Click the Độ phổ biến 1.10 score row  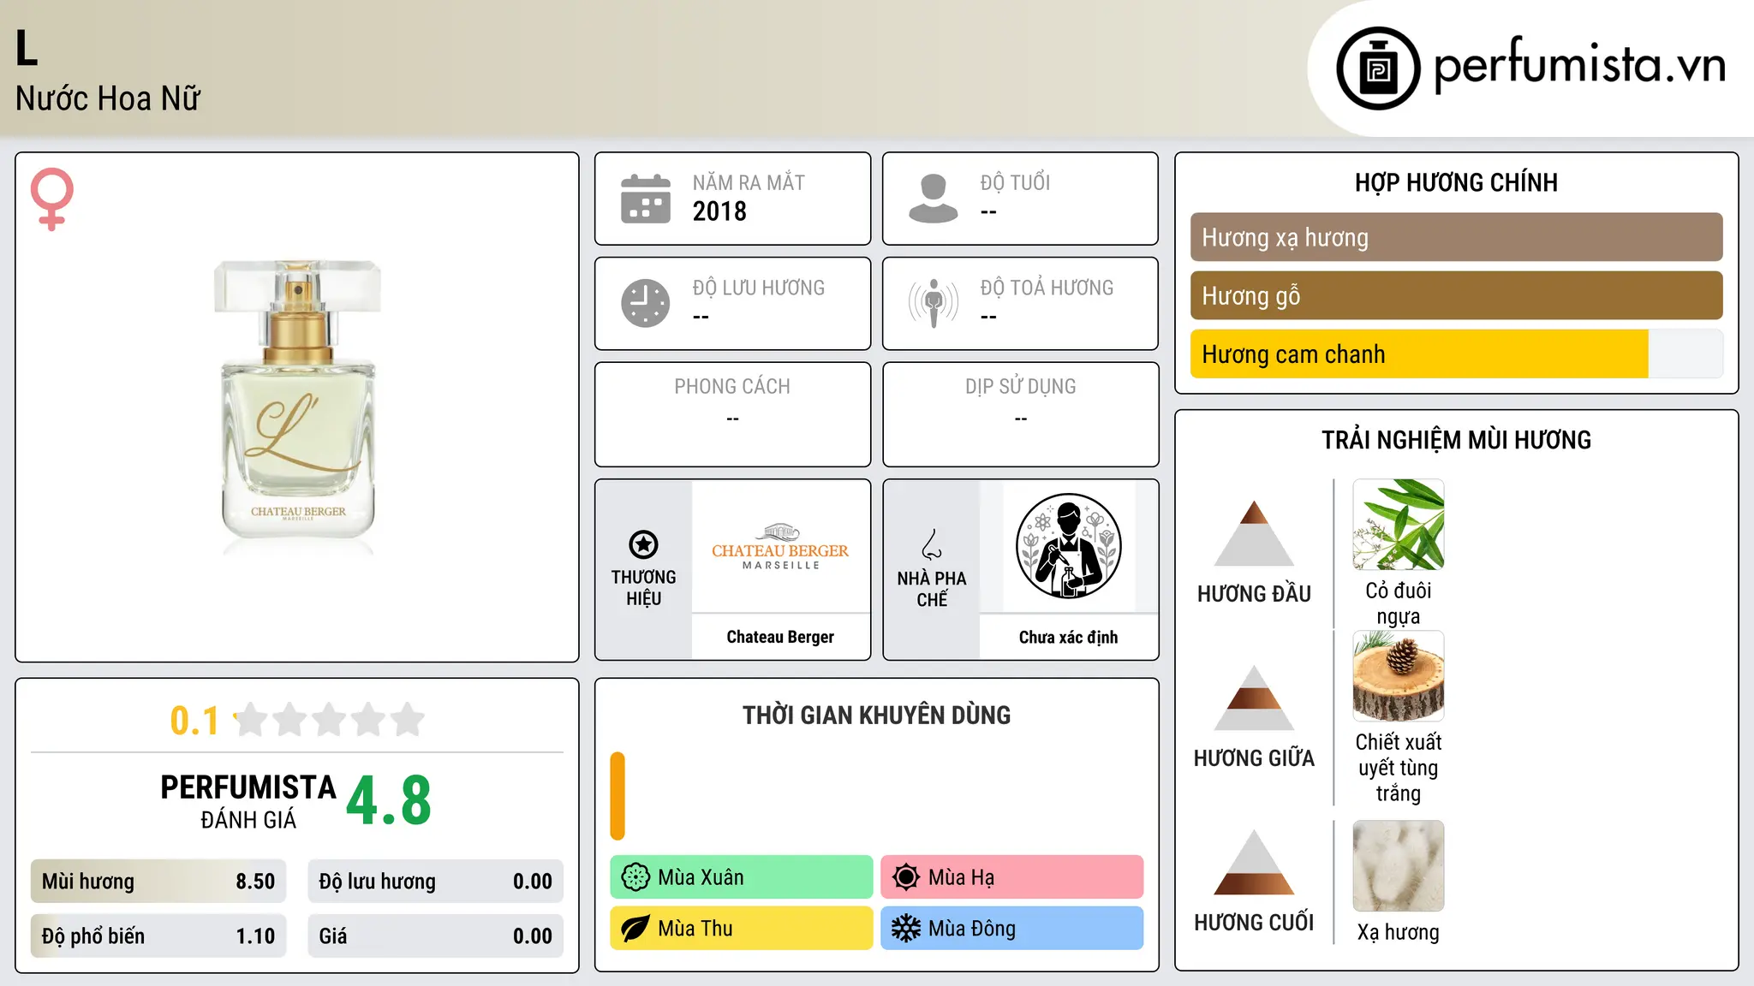tap(158, 936)
